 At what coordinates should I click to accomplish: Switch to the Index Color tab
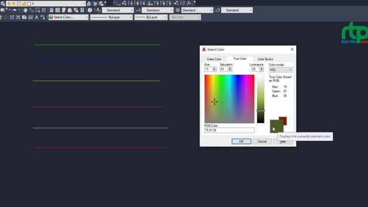point(214,59)
